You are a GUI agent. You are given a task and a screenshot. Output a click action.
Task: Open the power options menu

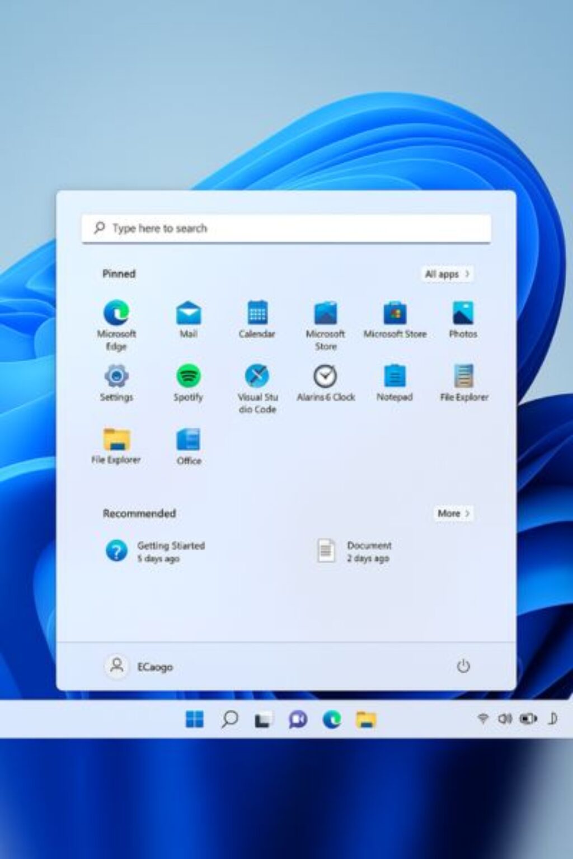[x=463, y=666]
